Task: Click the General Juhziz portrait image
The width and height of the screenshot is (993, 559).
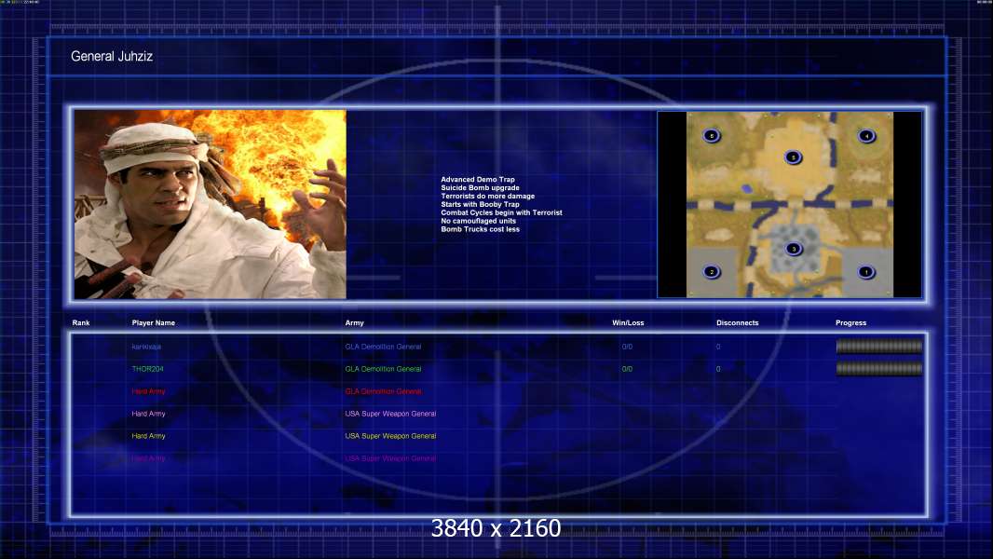Action: click(x=210, y=204)
